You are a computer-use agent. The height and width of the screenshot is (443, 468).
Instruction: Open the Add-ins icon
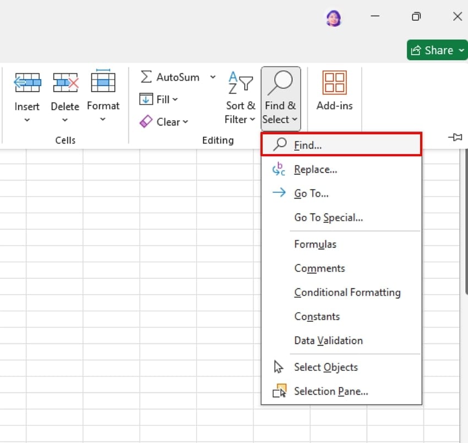click(x=335, y=83)
